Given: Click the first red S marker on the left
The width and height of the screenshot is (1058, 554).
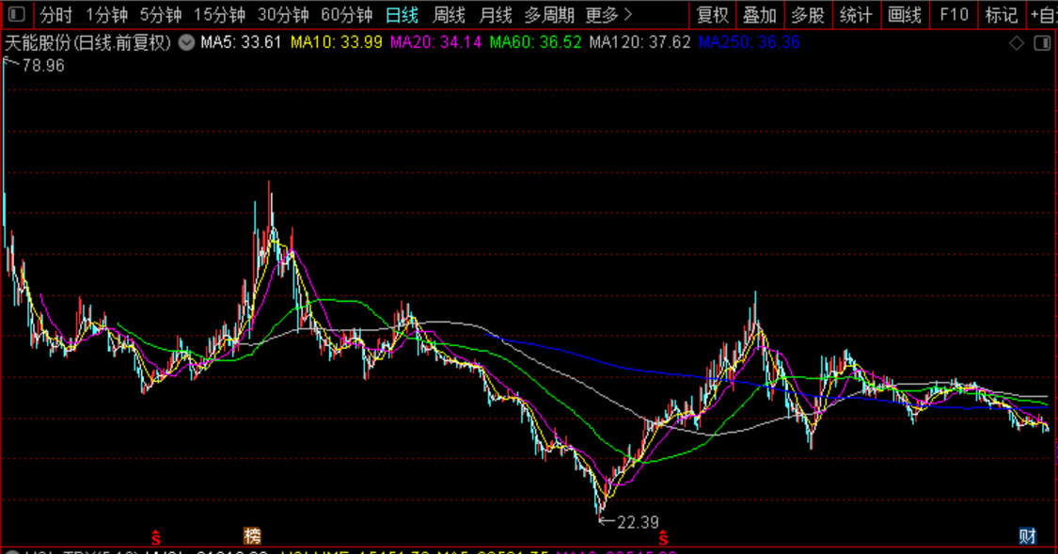Looking at the screenshot, I should 155,537.
